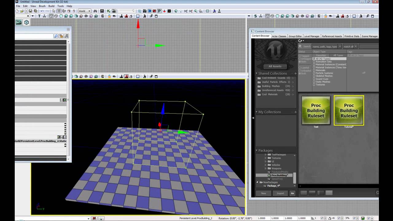The width and height of the screenshot is (393, 221).
Task: Select the Tutorial ProcBuilding Ruleset thumbnail
Action: coord(349,110)
